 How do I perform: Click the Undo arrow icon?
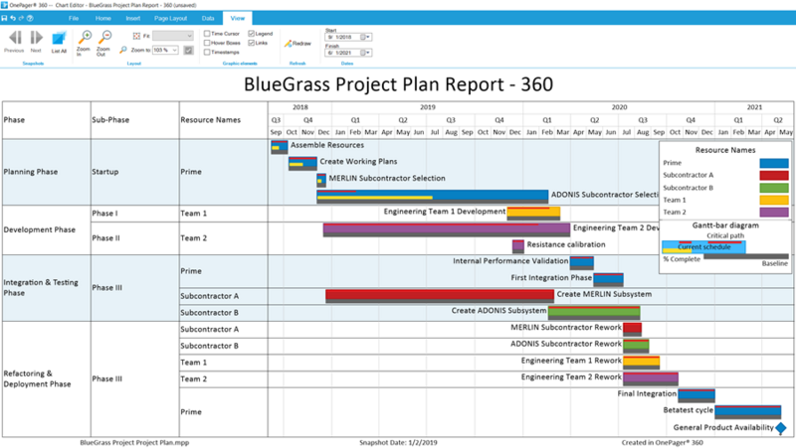coord(13,18)
